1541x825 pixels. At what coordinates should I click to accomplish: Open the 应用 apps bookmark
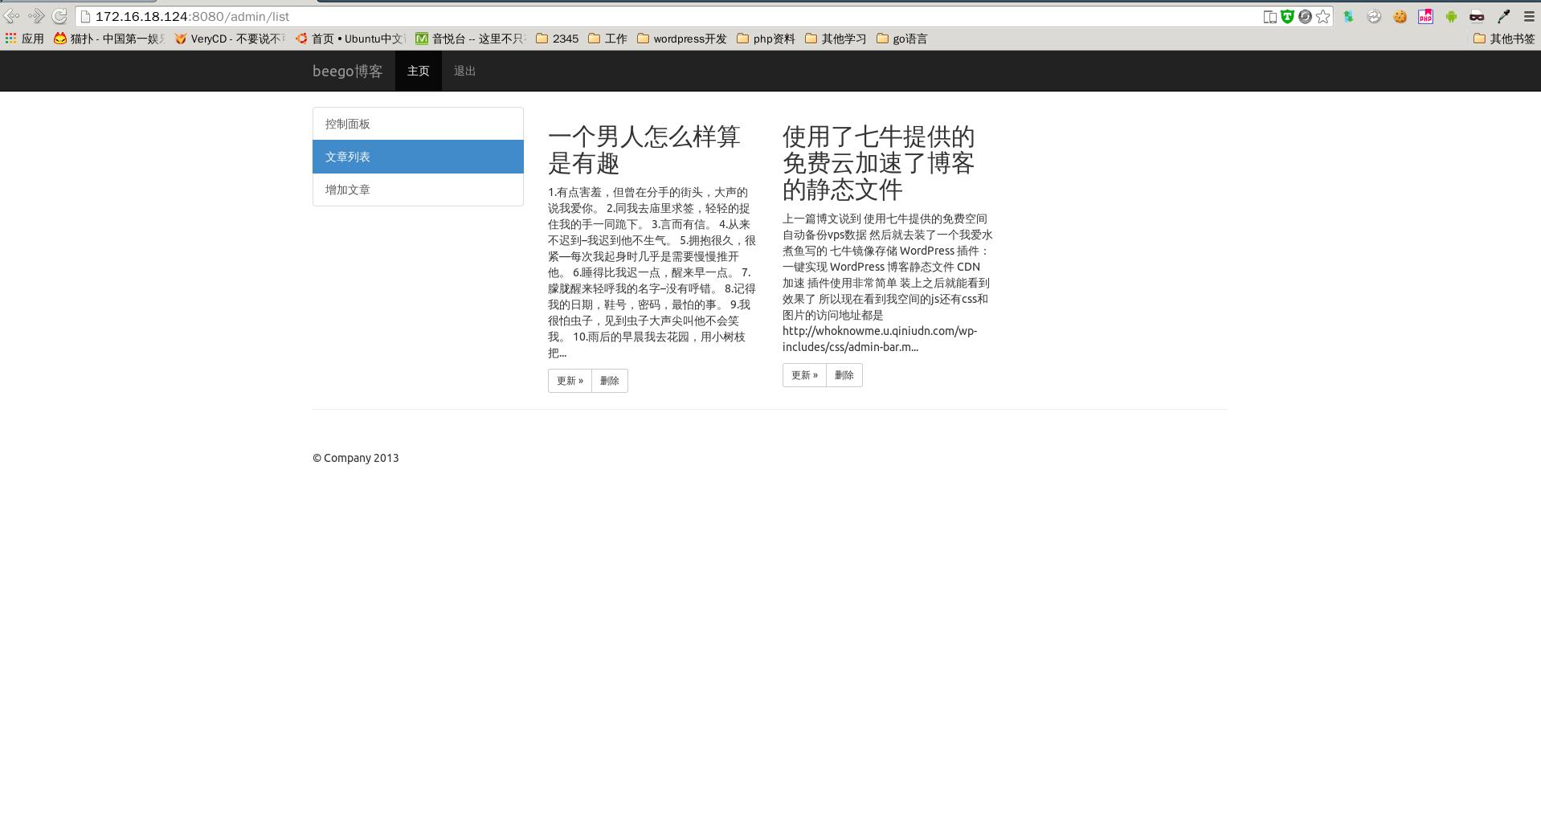click(24, 39)
